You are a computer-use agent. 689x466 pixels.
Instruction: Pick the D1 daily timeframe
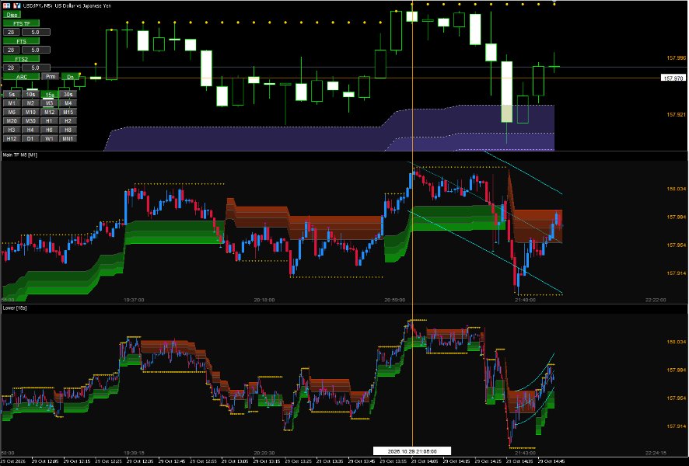(x=31, y=139)
